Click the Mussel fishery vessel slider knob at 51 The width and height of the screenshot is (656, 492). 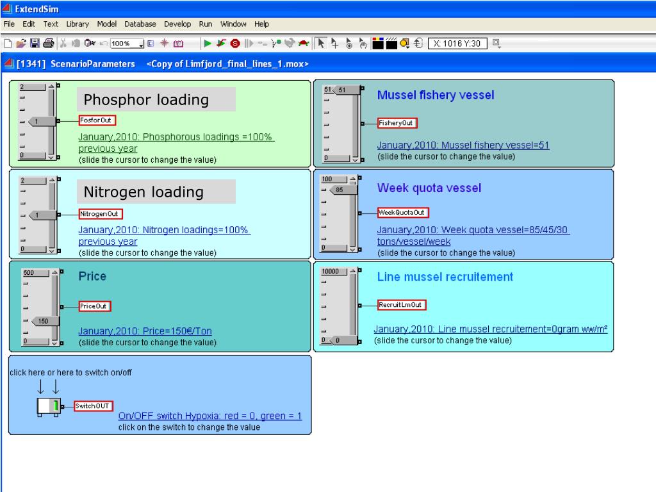click(x=345, y=90)
